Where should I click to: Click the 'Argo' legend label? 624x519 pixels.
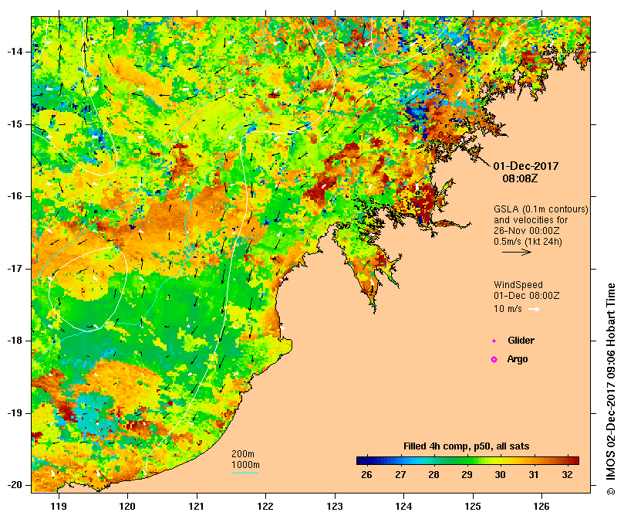pos(518,359)
